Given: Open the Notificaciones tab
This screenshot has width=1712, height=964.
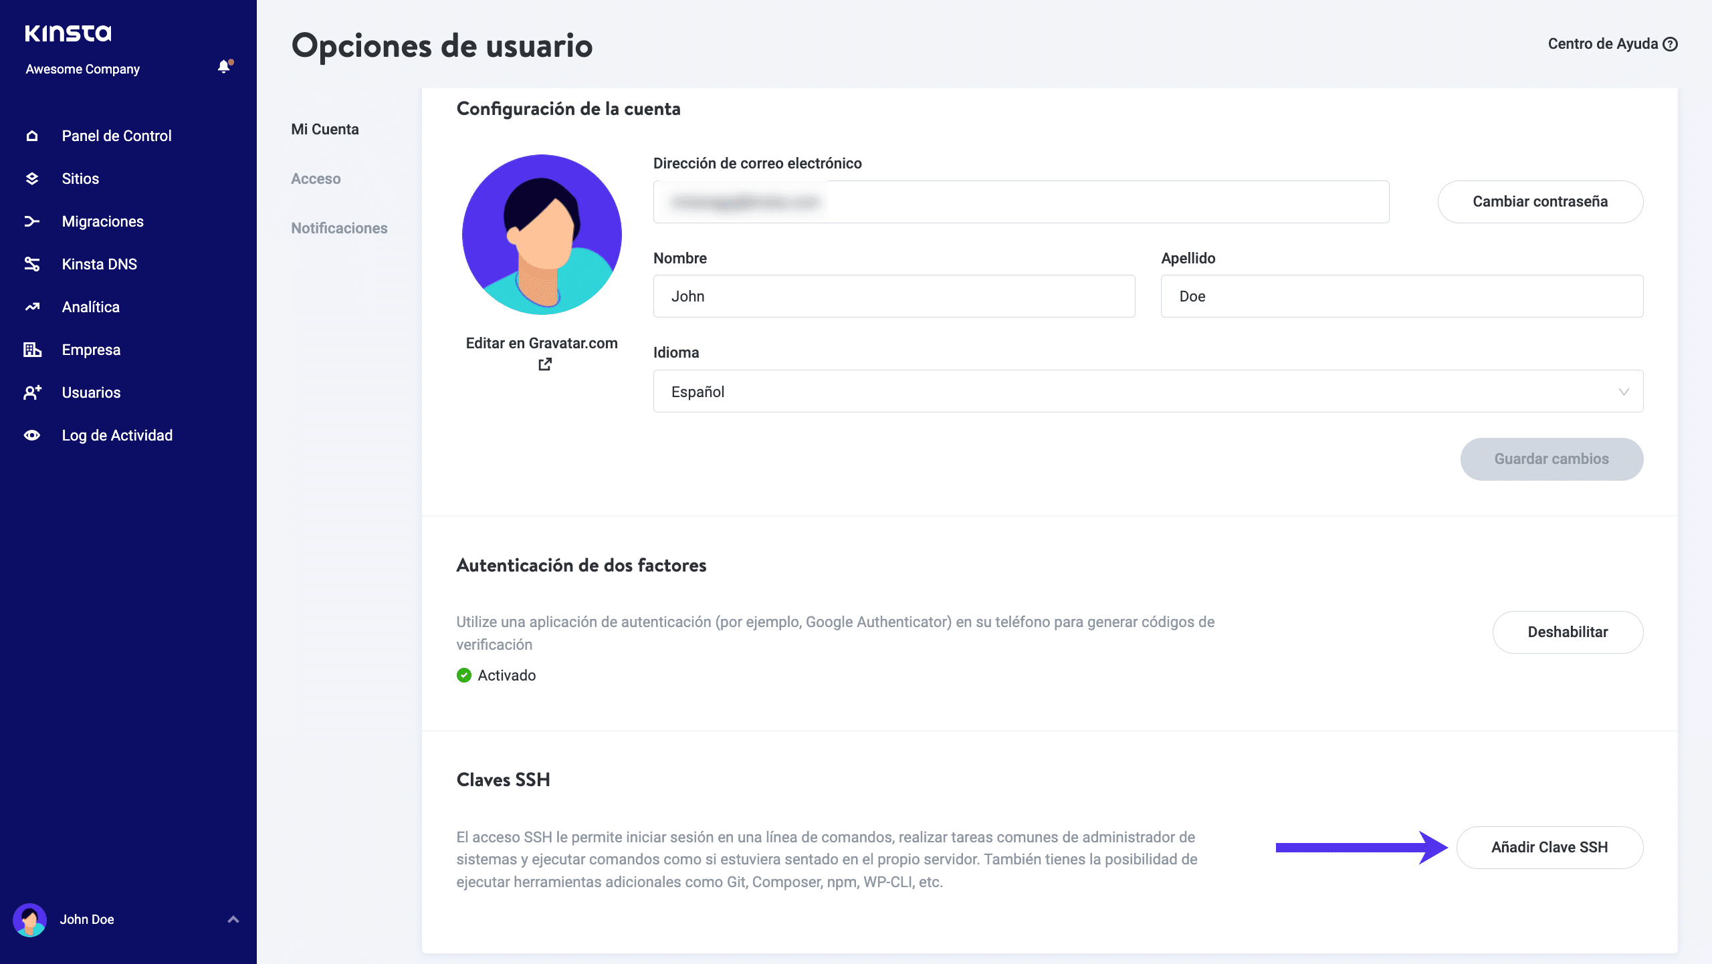Looking at the screenshot, I should coord(339,228).
